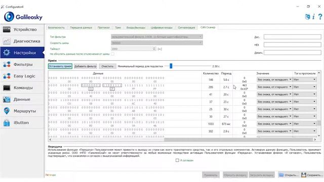Open the filter type dropdown
324x182 pixels.
click(157, 37)
